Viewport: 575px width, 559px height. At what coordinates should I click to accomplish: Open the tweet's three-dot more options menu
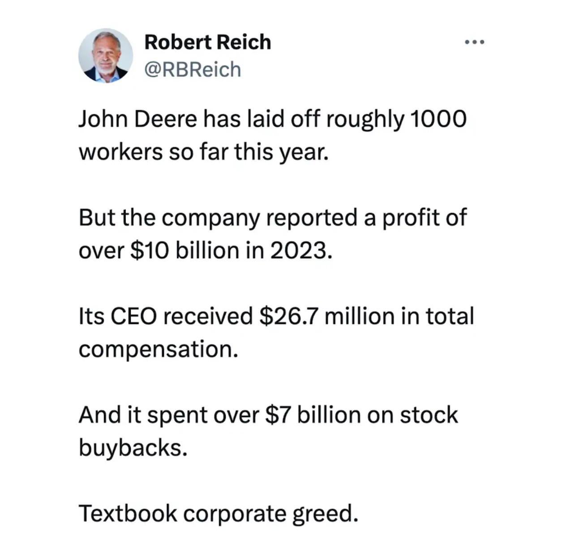coord(474,43)
